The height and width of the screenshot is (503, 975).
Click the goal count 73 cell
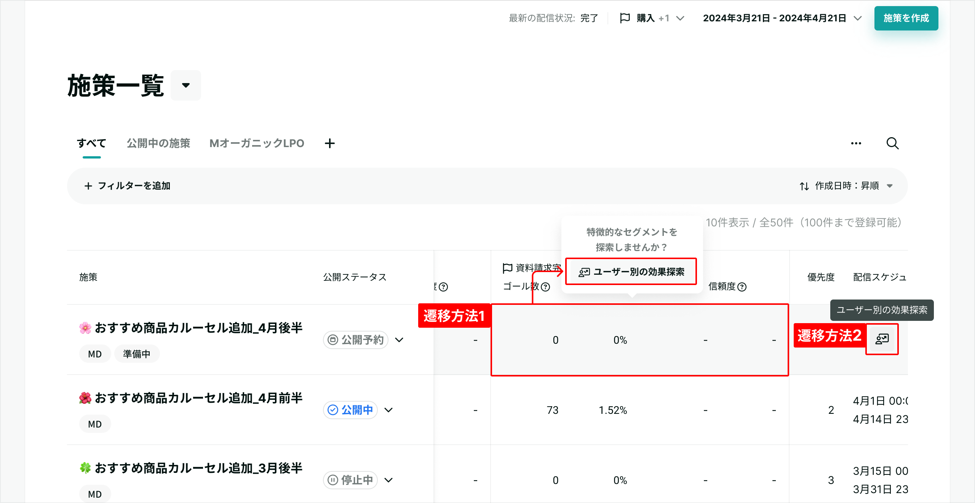[x=553, y=410]
